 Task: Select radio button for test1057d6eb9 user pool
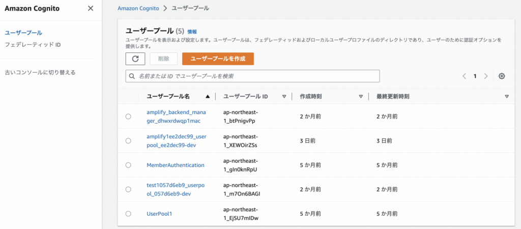coord(128,189)
